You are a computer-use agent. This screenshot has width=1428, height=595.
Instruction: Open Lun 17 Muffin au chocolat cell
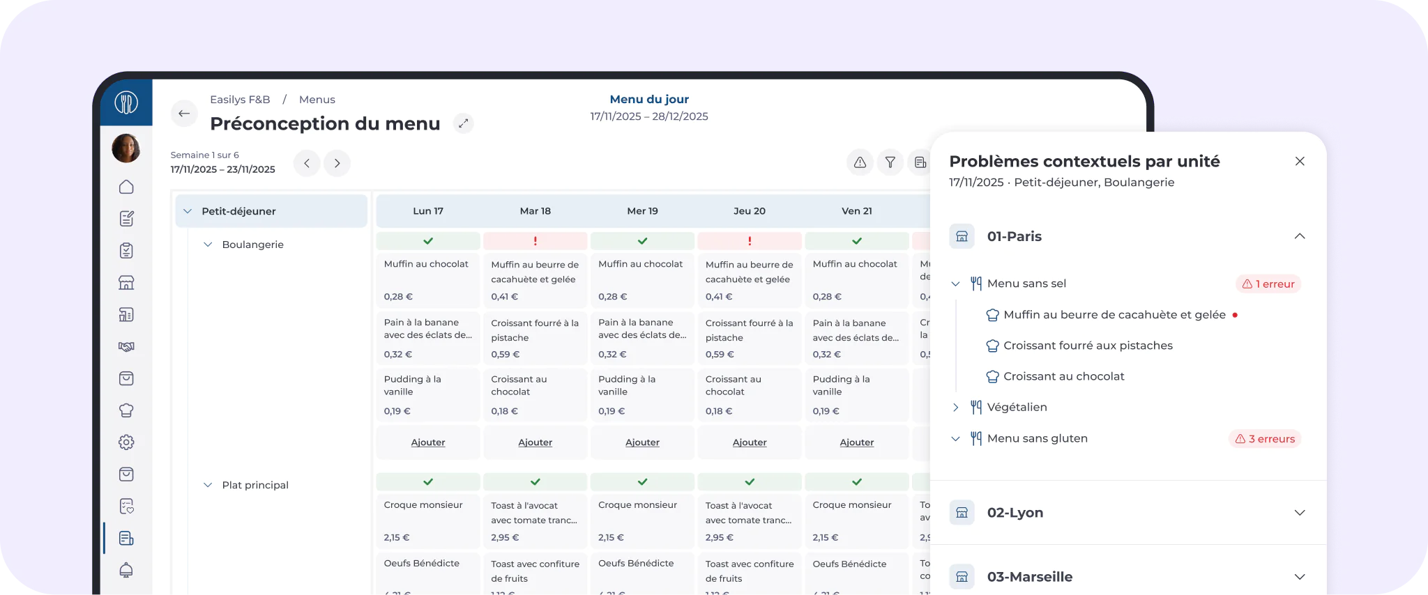click(x=428, y=280)
